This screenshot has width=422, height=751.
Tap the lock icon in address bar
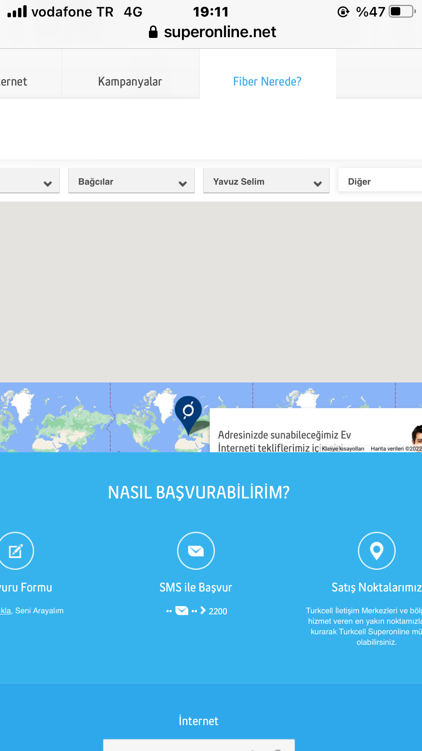153,32
